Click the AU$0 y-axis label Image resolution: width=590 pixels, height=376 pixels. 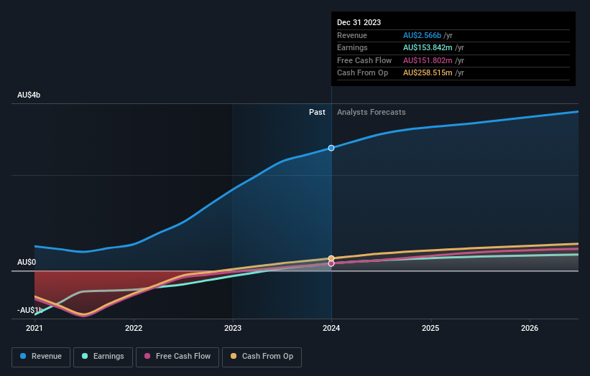coord(27,262)
